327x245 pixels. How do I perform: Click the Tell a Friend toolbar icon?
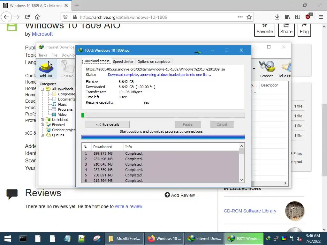pos(285,69)
